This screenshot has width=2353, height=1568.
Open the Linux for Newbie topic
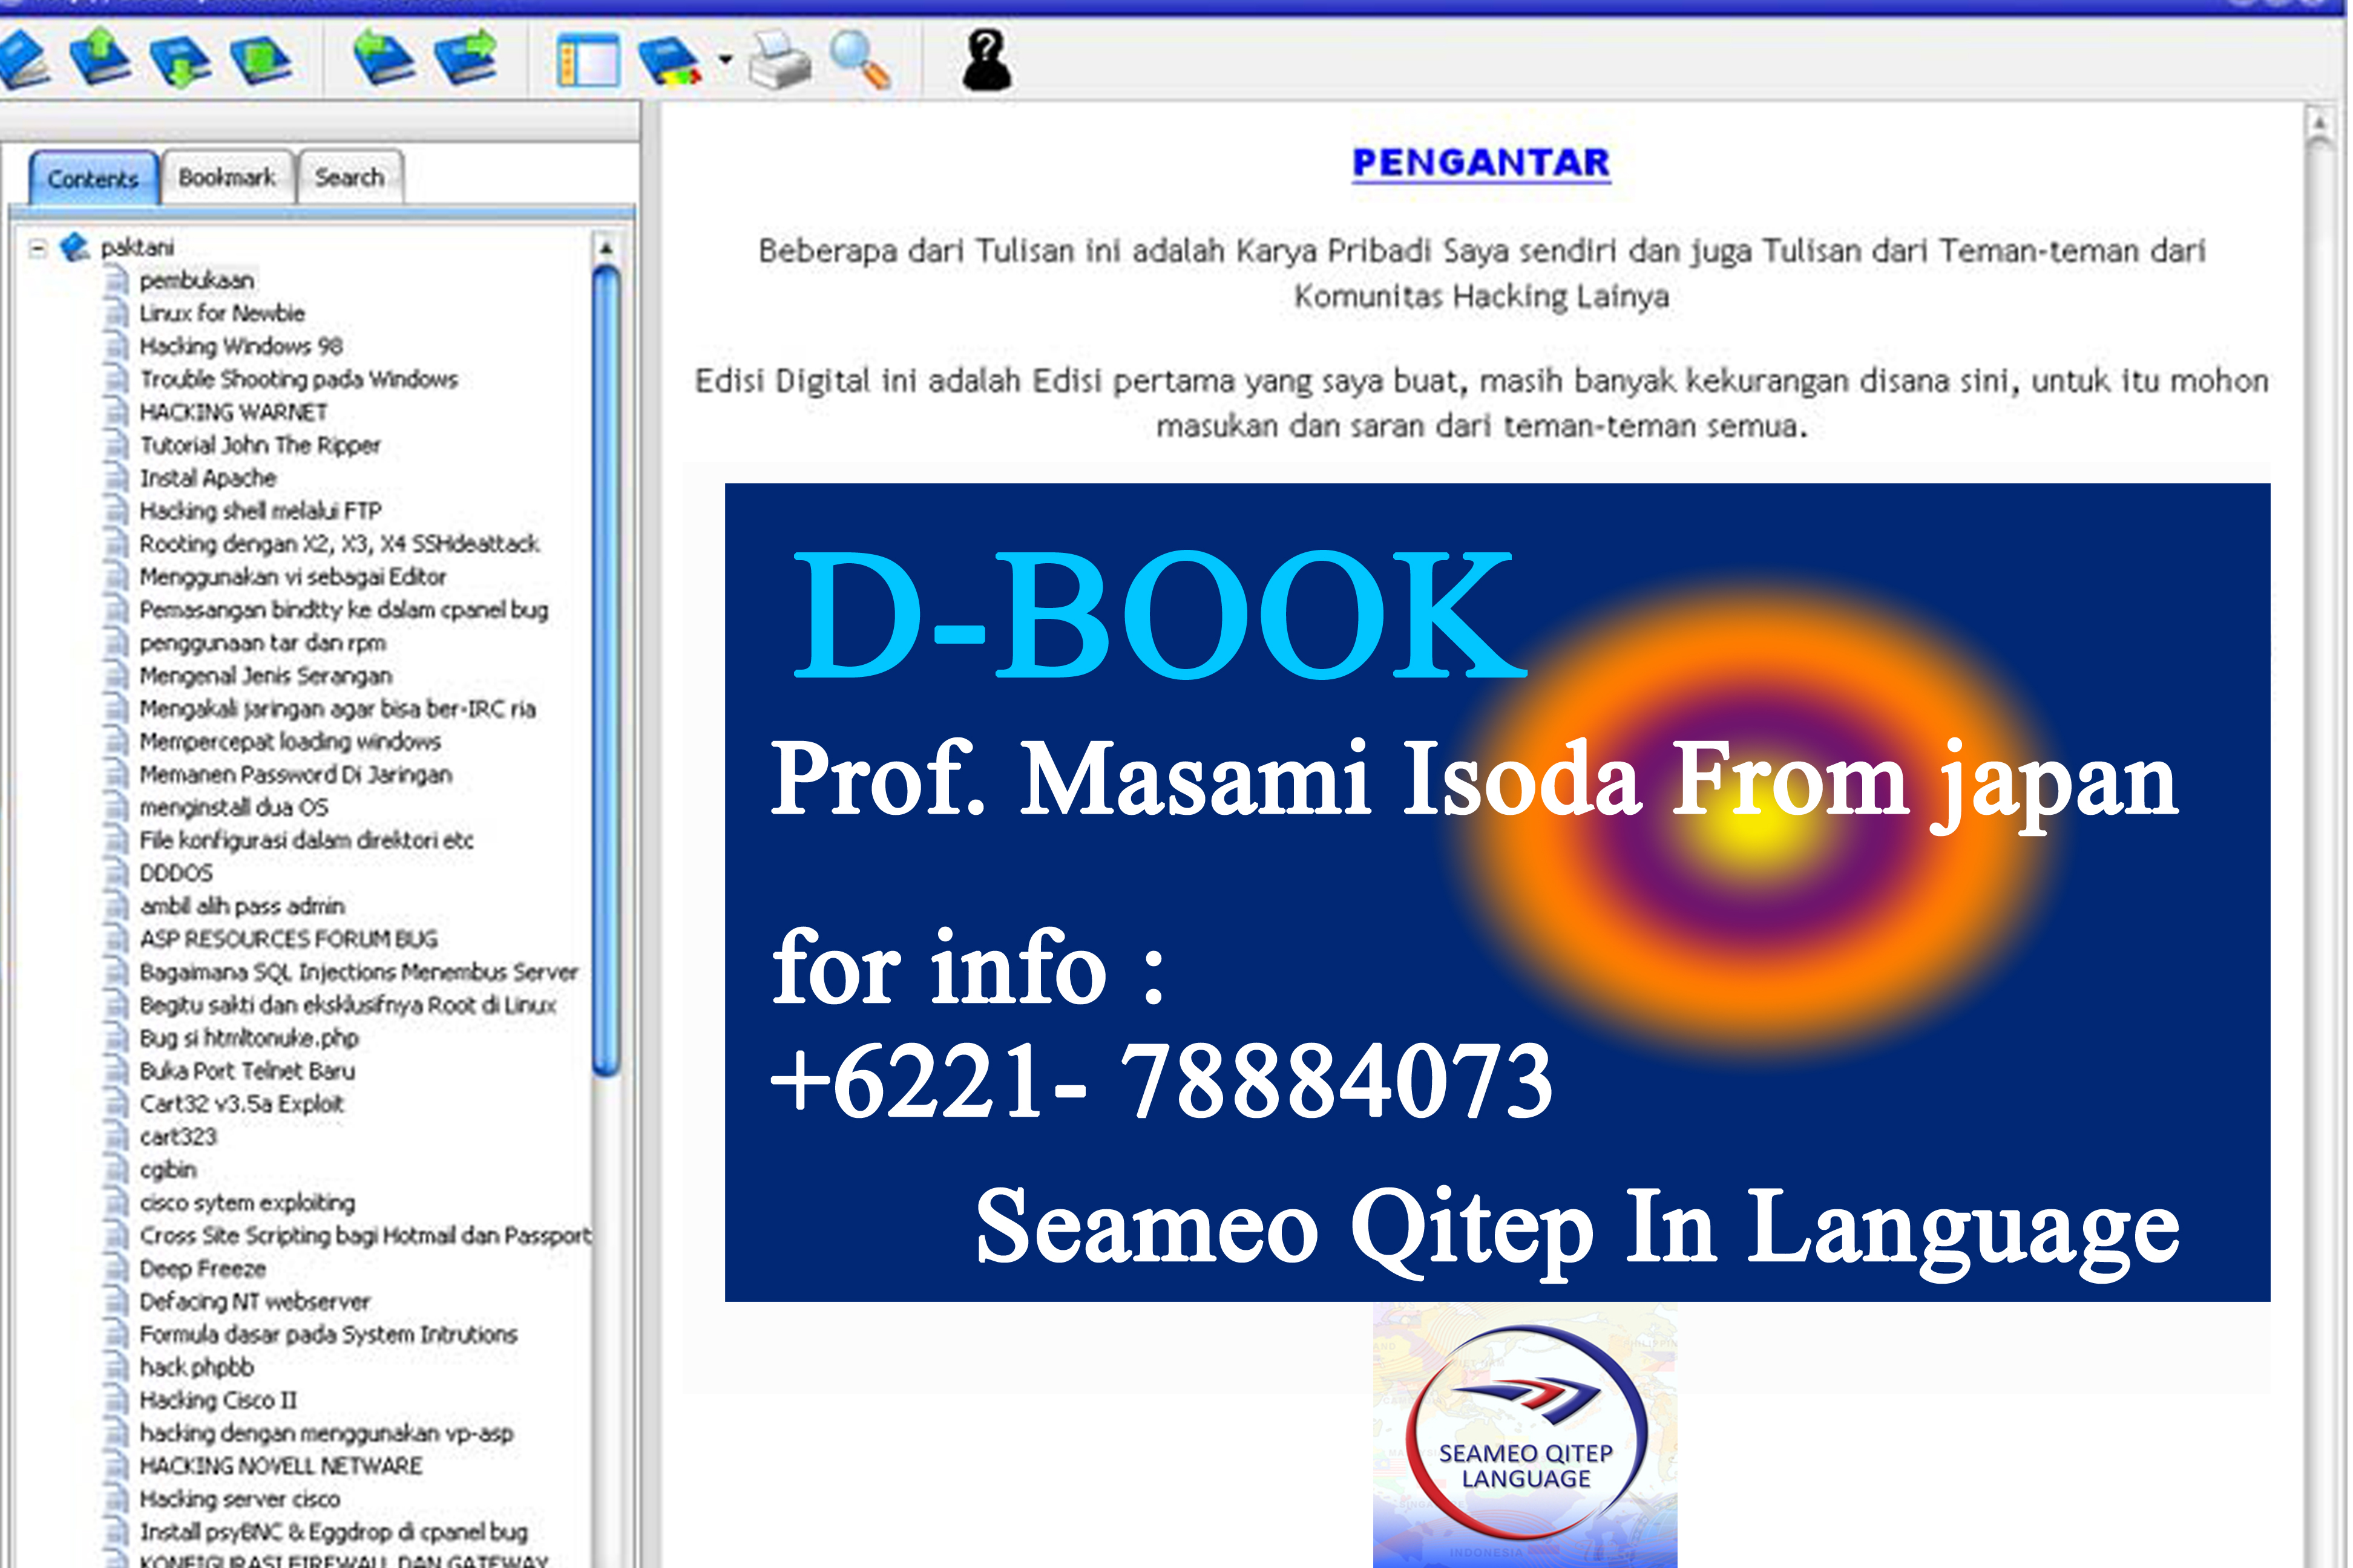click(222, 313)
